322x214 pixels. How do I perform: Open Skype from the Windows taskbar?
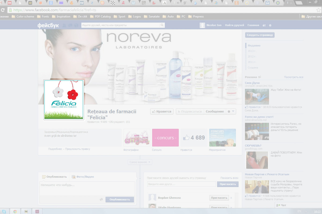click(x=4, y=211)
